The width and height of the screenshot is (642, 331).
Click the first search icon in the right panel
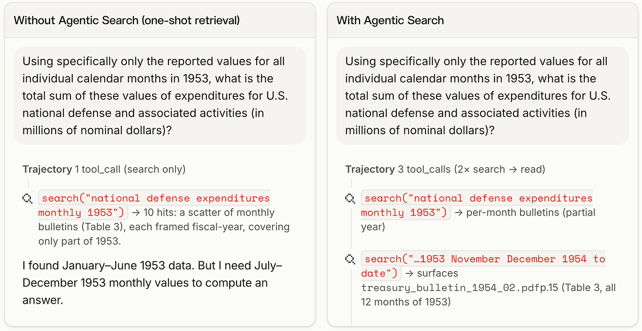(350, 199)
